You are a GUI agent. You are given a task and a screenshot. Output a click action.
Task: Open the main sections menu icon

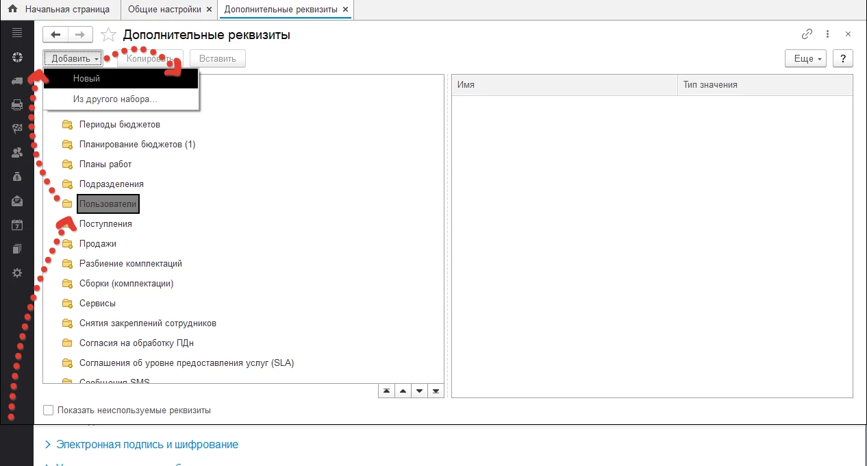(17, 33)
